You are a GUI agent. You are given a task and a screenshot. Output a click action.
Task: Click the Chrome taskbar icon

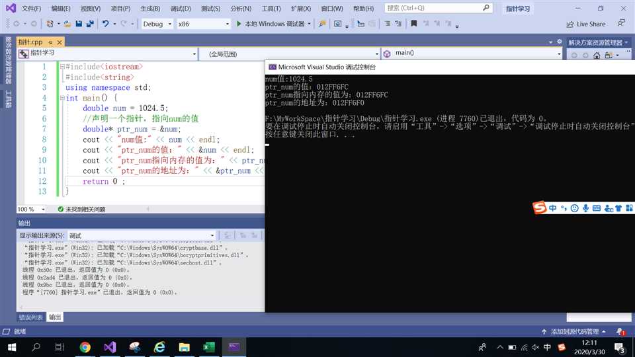pyautogui.click(x=85, y=347)
